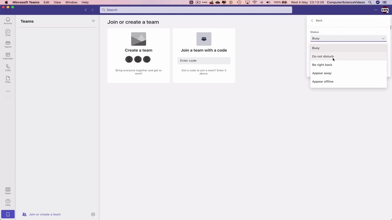Screen dimensions: 392x220
Task: Go Back in the status panel
Action: click(x=317, y=20)
